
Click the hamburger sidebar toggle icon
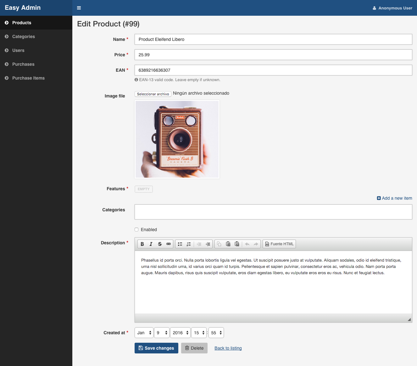coord(79,8)
